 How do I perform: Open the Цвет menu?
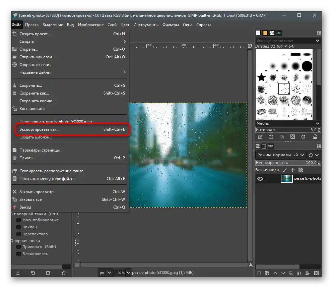pos(125,25)
